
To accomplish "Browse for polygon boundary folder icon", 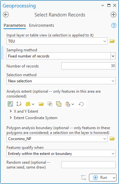I will click(x=112, y=138).
